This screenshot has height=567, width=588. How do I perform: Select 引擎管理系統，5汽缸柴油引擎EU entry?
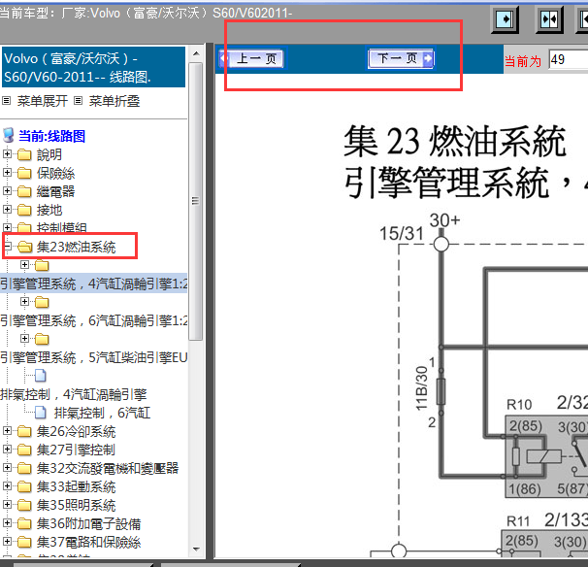94,357
